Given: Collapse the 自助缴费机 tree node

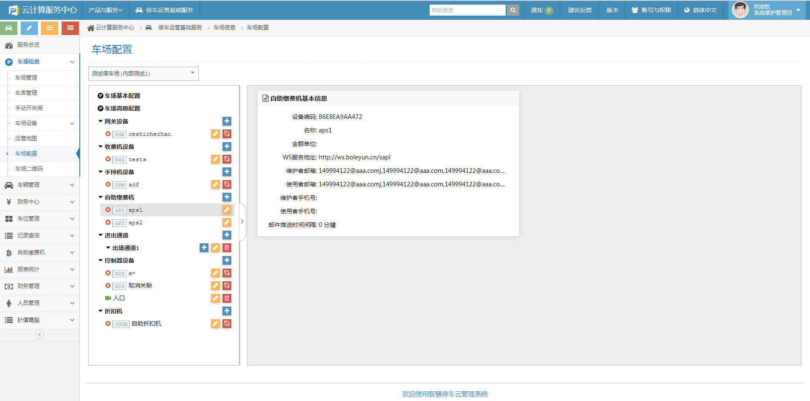Looking at the screenshot, I should pos(100,197).
